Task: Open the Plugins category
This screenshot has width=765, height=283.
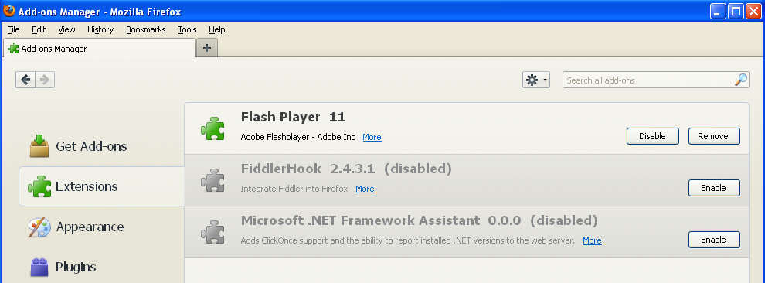Action: click(x=63, y=267)
